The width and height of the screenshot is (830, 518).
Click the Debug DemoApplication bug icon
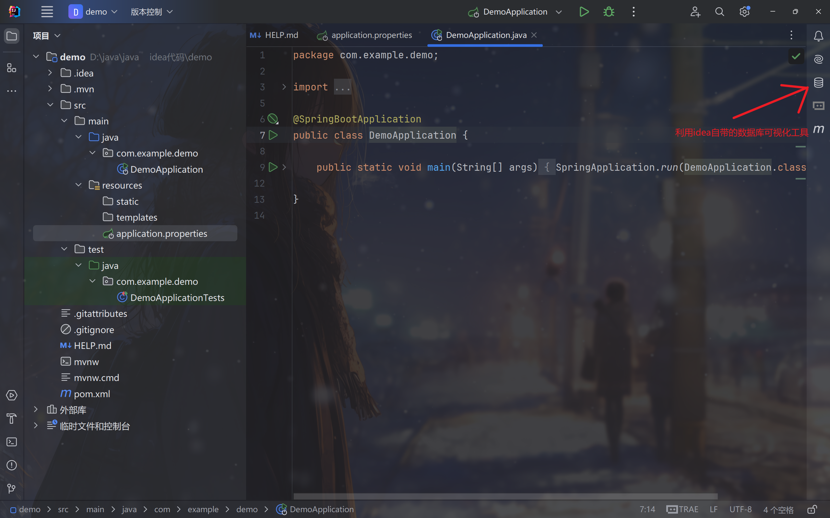609,12
